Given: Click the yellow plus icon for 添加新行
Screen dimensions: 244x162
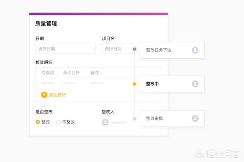Looking at the screenshot, I should pos(44,95).
